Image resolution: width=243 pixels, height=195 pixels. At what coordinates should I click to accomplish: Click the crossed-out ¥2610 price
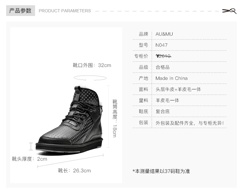(164, 56)
